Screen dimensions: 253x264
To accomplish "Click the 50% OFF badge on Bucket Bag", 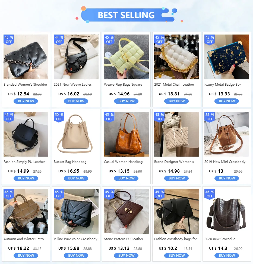I will (x=59, y=117).
